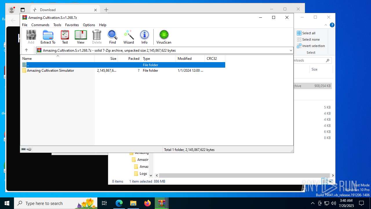
Task: Open volume control in tray
Action: [334, 203]
